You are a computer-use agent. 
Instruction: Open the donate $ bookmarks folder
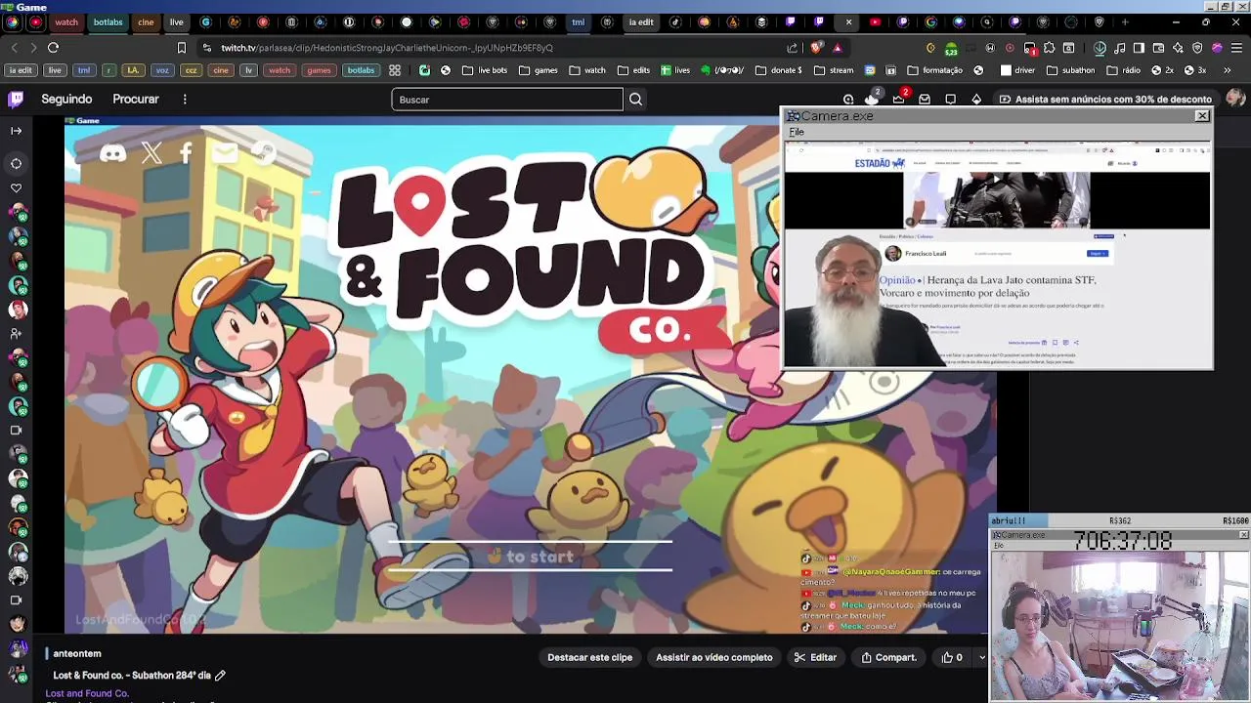(x=778, y=70)
